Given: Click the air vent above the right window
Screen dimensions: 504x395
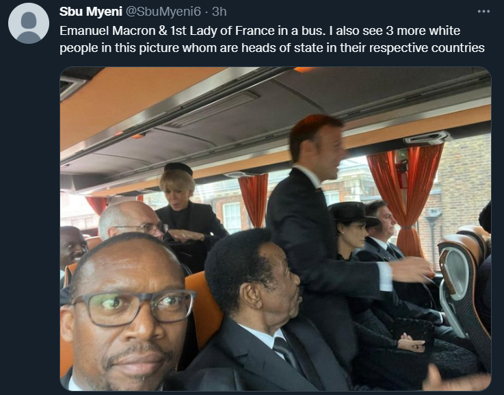Looking at the screenshot, I should [427, 138].
